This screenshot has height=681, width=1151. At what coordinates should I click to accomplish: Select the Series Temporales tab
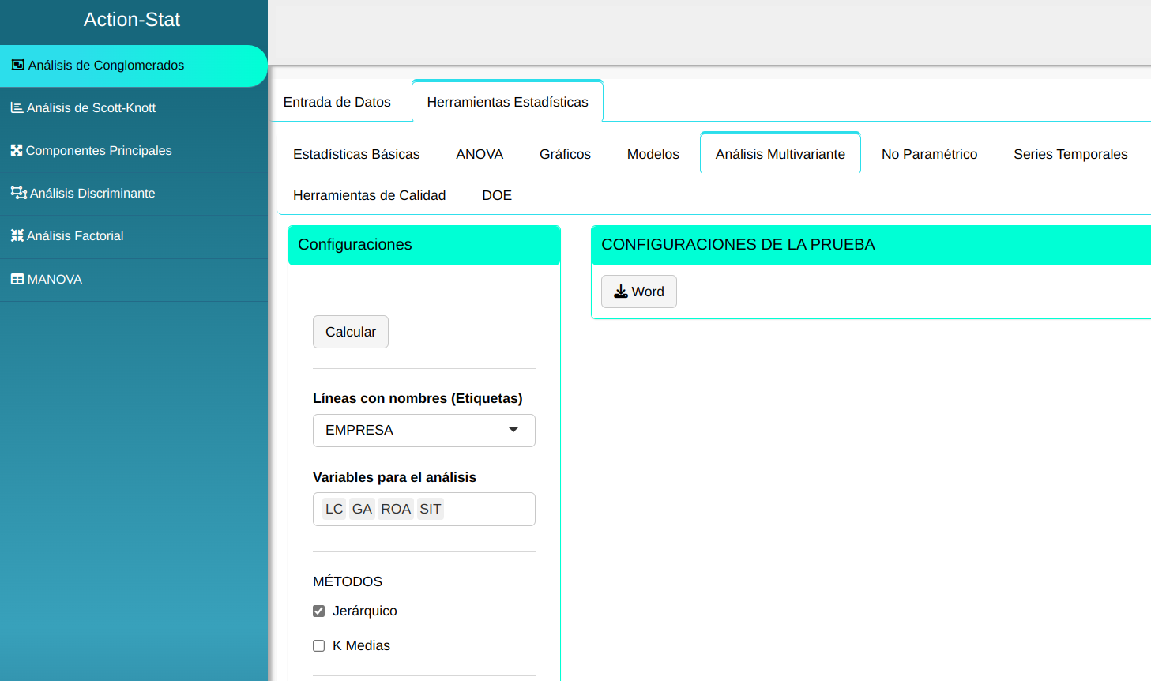(x=1070, y=154)
